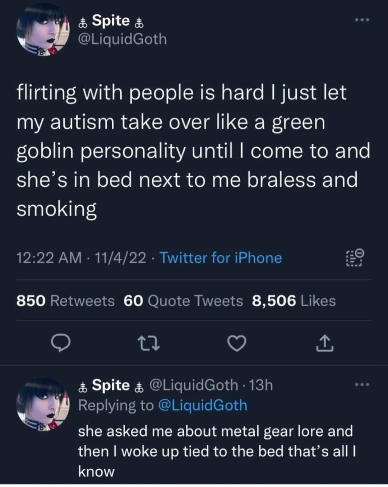Open the three-dot menu on the reply tweet
388x487 pixels.
[x=362, y=385]
